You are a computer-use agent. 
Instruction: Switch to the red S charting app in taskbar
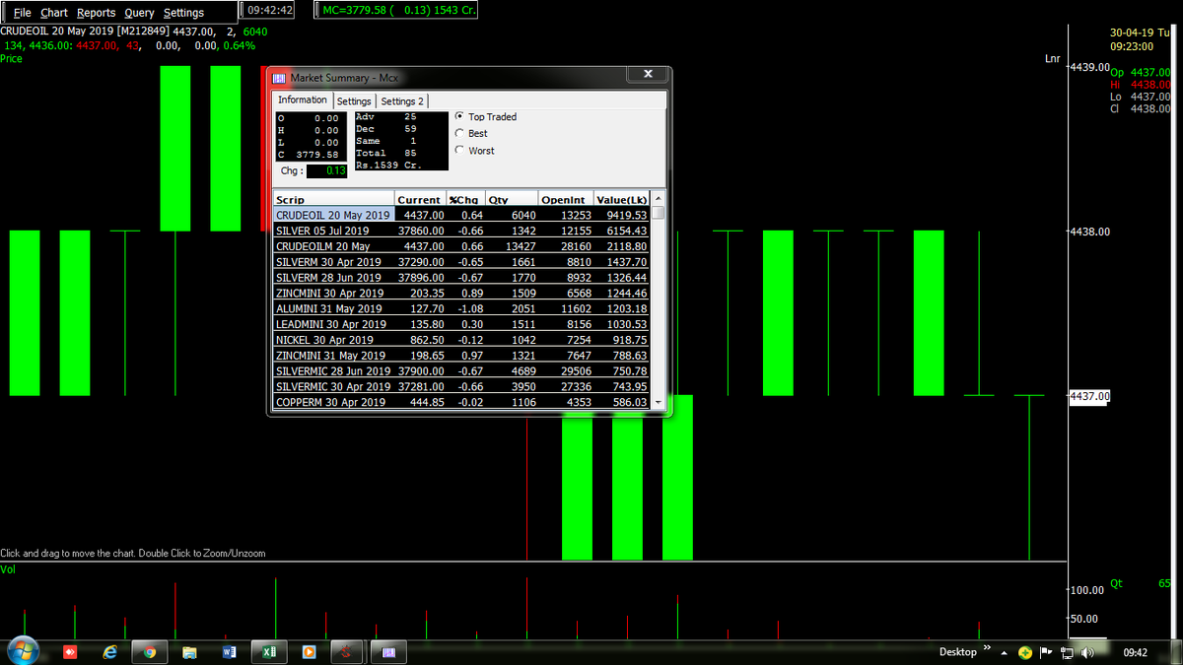(346, 651)
